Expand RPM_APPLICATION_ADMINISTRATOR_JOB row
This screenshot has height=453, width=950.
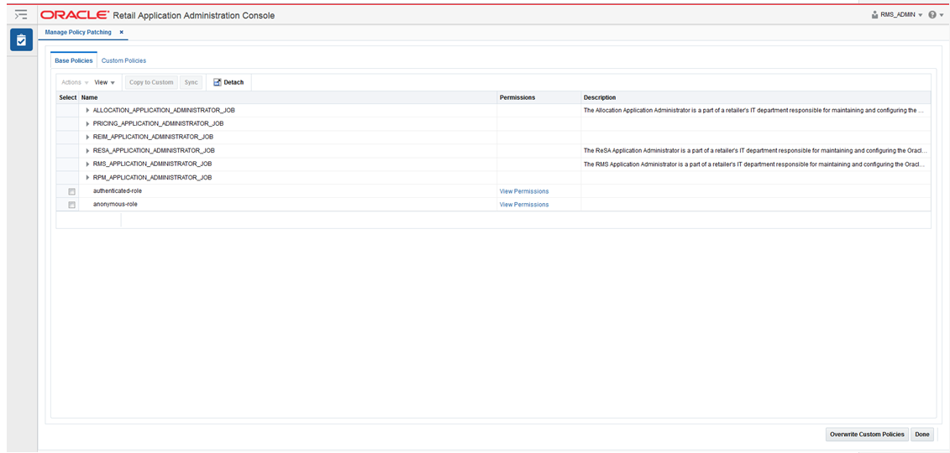(88, 178)
